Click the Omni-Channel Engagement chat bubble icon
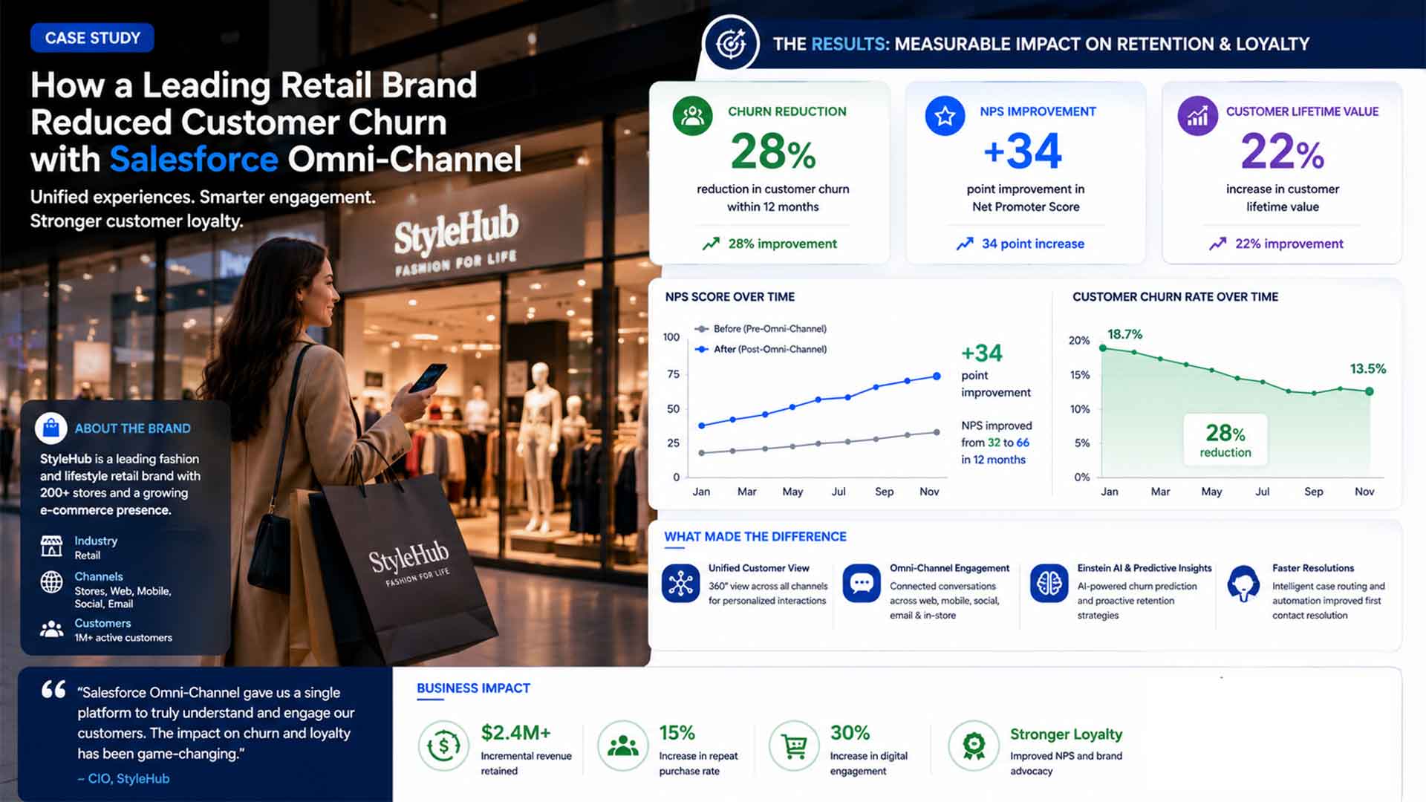Screen dimensions: 1426x802 (x=862, y=584)
